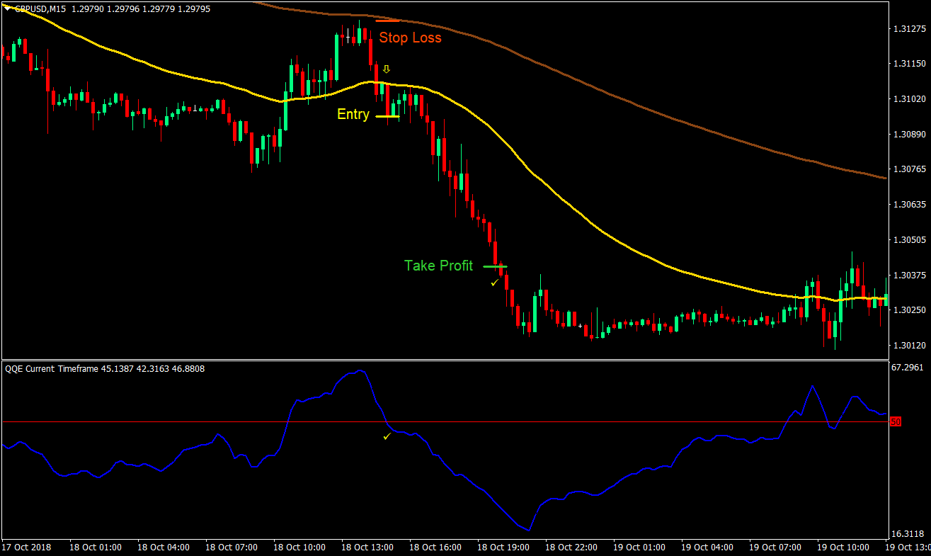Click the Entry label text
The height and width of the screenshot is (556, 931).
[x=353, y=114]
